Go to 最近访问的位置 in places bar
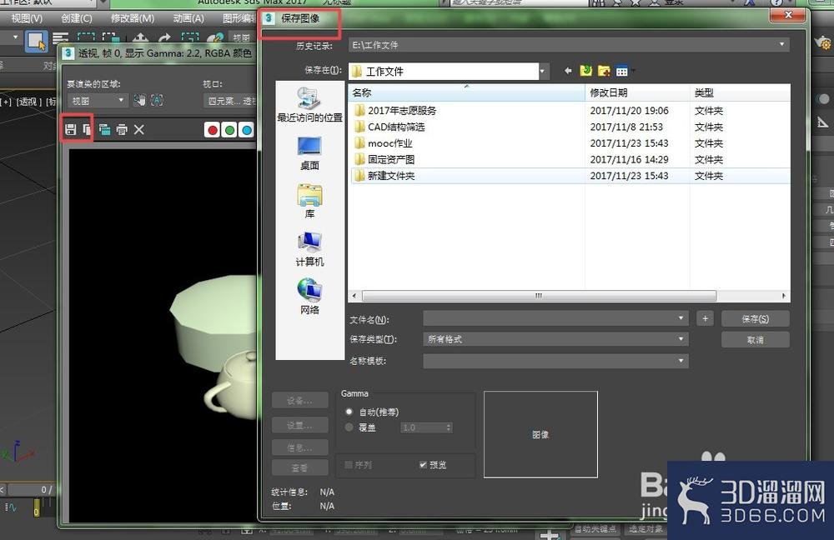Viewport: 834px width, 540px height. coord(309,104)
